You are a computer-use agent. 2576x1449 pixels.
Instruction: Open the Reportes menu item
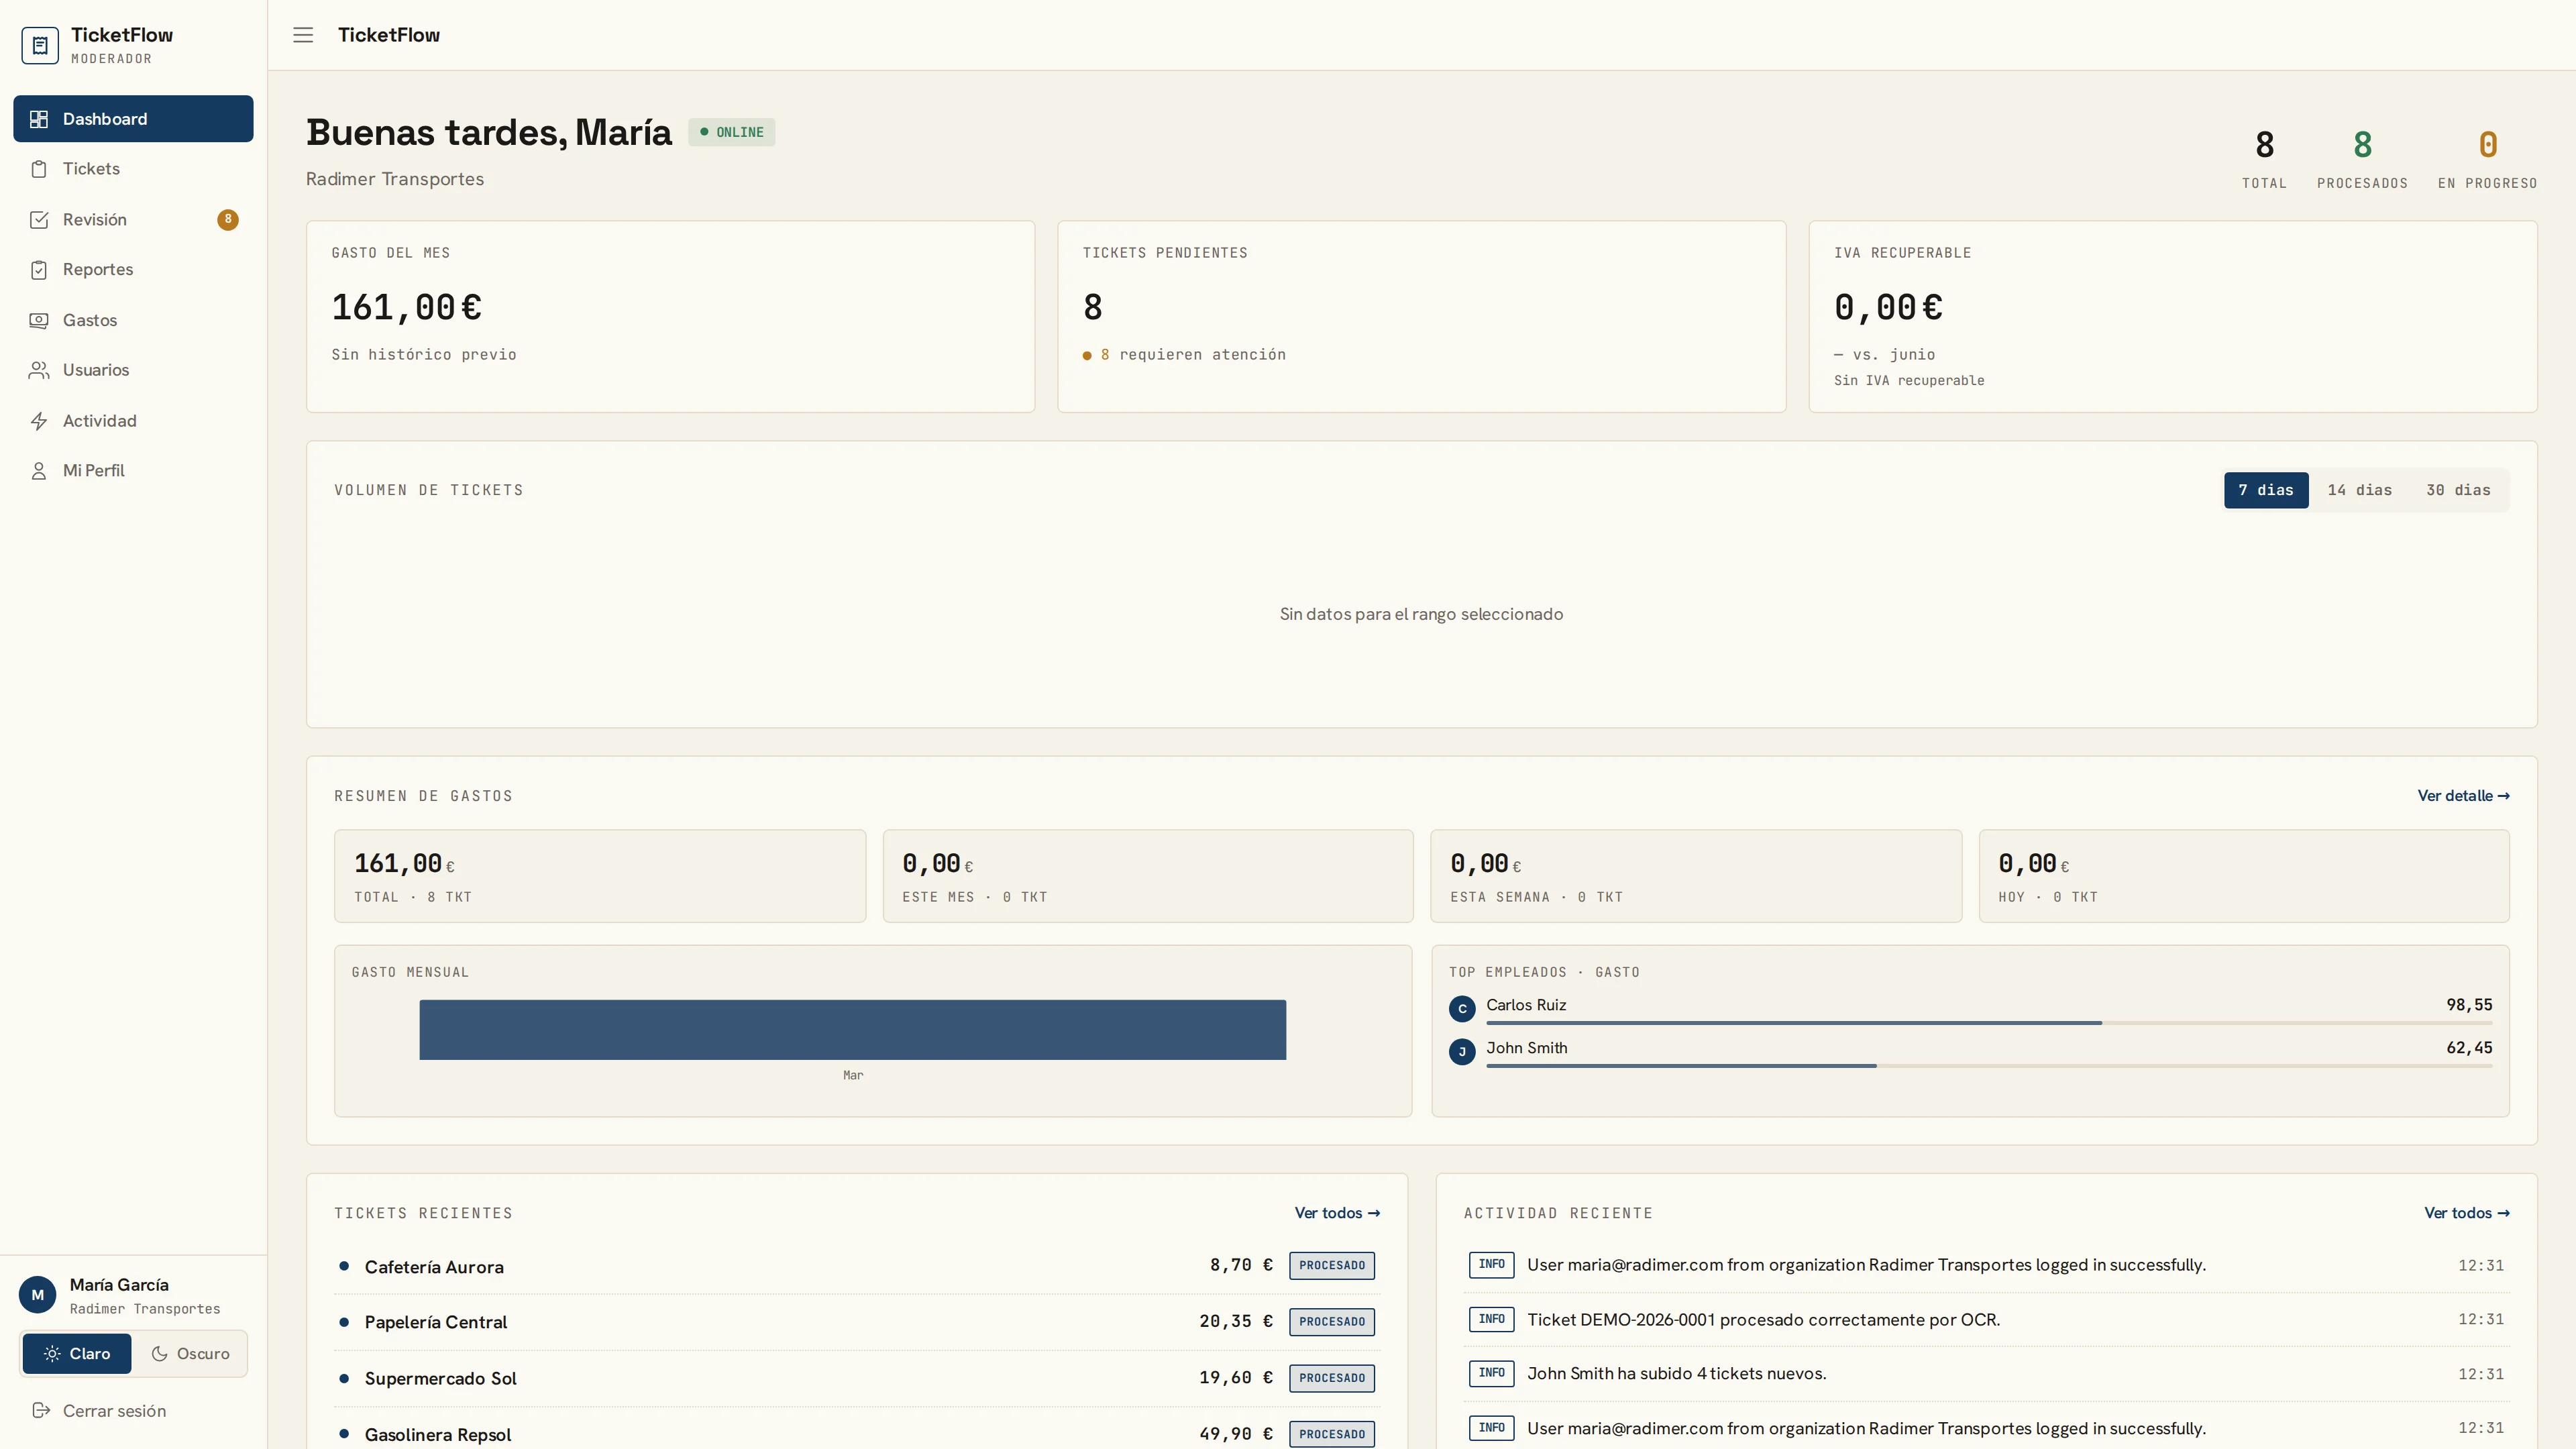133,270
